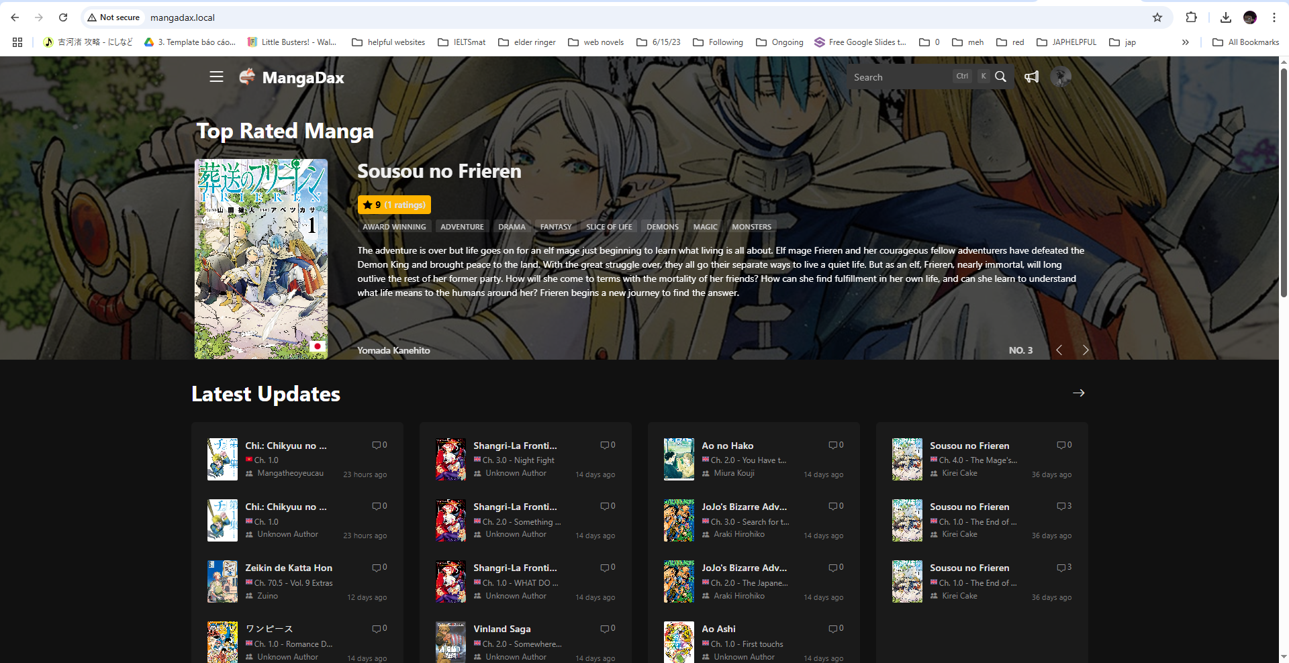1289x663 pixels.
Task: Select the DEMONS tag
Action: click(662, 227)
